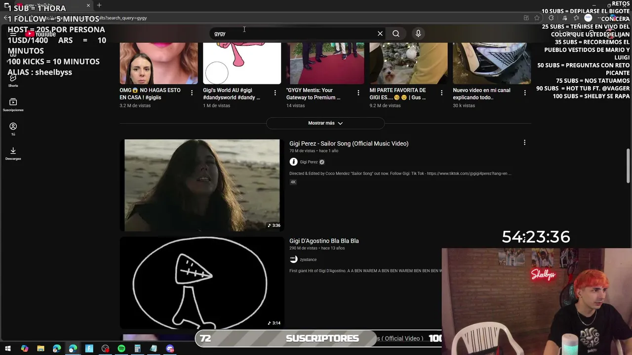Open options menu for 'MI PARTE FAVORITA DE GIGI' short

pyautogui.click(x=441, y=93)
